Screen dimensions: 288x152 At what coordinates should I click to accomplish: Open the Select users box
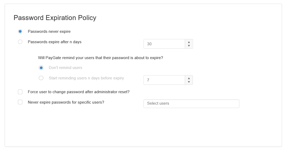191,104
